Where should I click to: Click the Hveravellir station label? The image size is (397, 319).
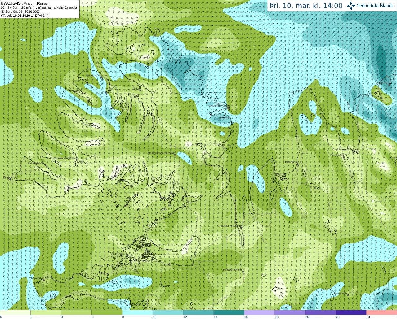click(x=341, y=293)
